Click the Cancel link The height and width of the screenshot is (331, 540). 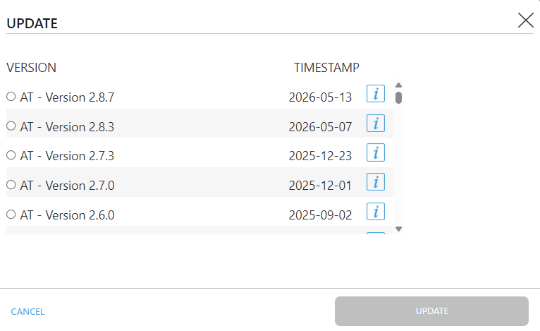(x=27, y=312)
